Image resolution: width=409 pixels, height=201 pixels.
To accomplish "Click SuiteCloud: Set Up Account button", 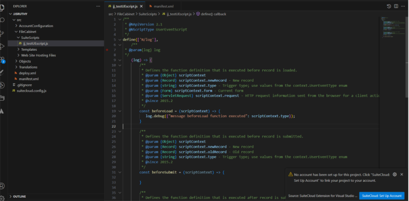I will click(x=382, y=196).
